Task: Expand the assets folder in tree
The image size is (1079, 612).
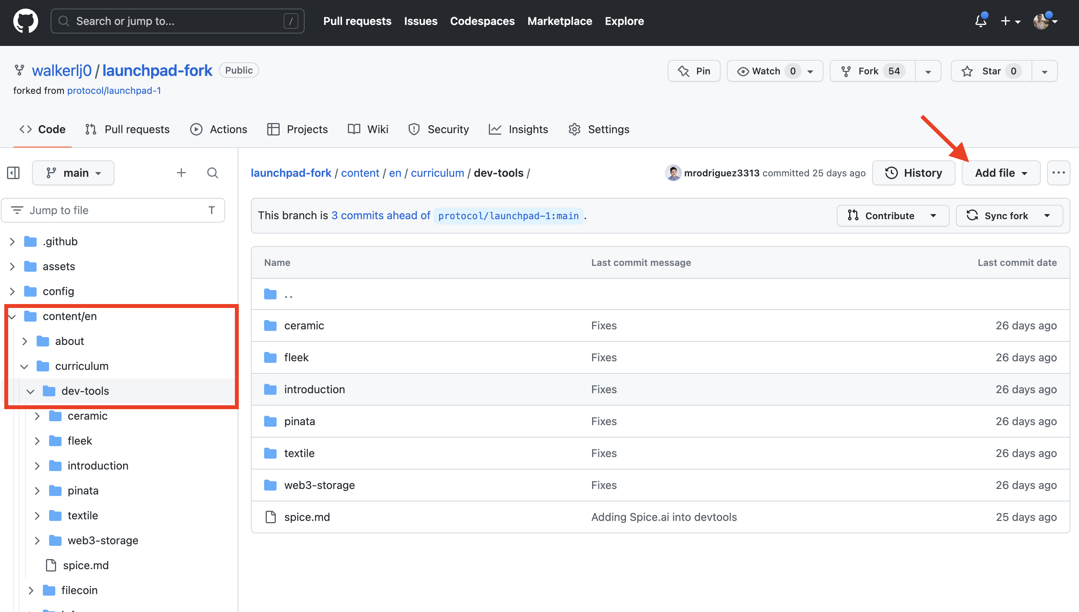Action: pos(12,267)
